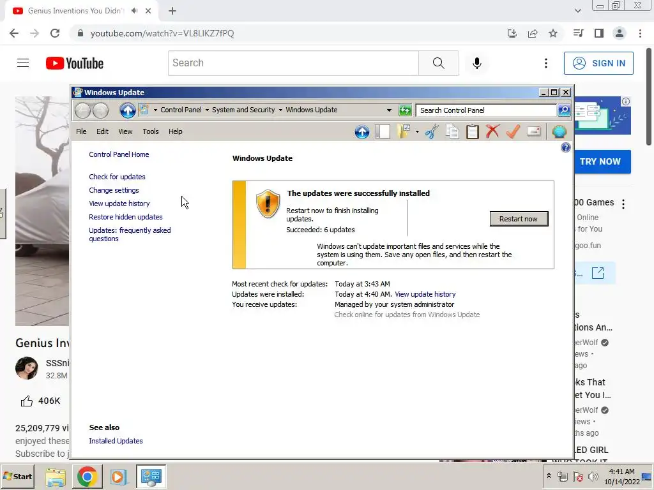654x490 pixels.
Task: Open Windows Explorer from taskbar
Action: click(56, 477)
